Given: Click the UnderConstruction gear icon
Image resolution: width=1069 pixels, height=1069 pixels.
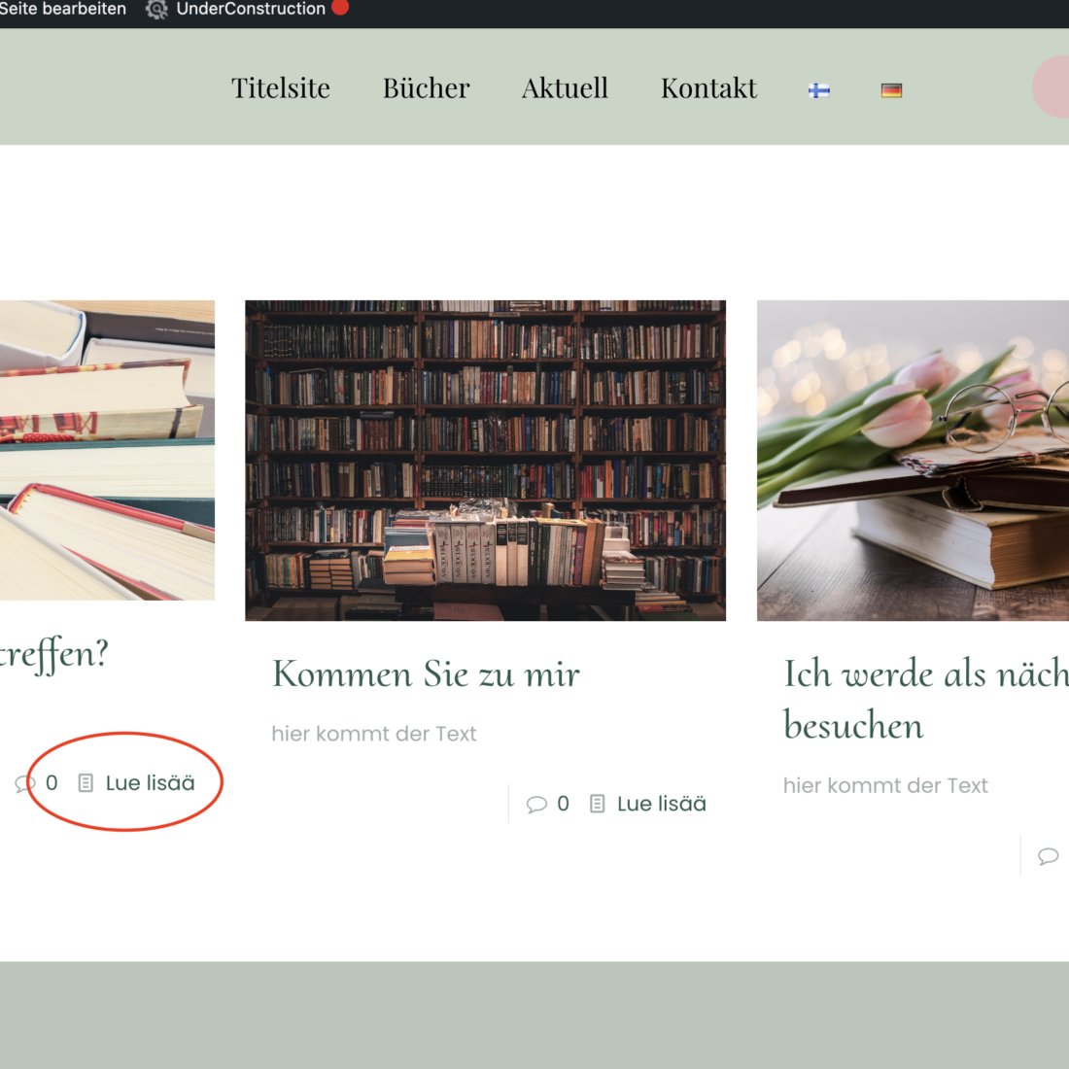Looking at the screenshot, I should pyautogui.click(x=156, y=10).
